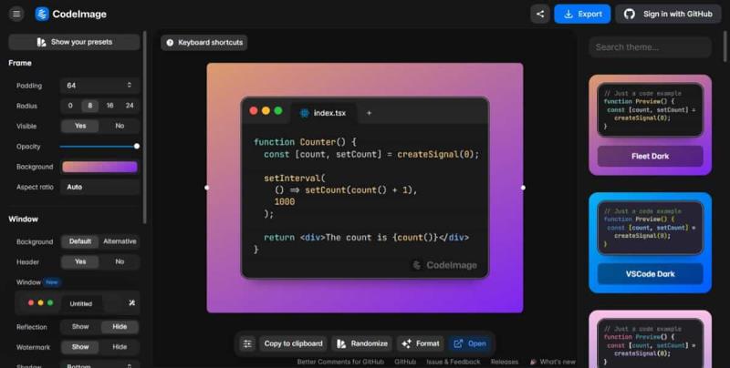Click the frame Background gradient swatch

99,167
